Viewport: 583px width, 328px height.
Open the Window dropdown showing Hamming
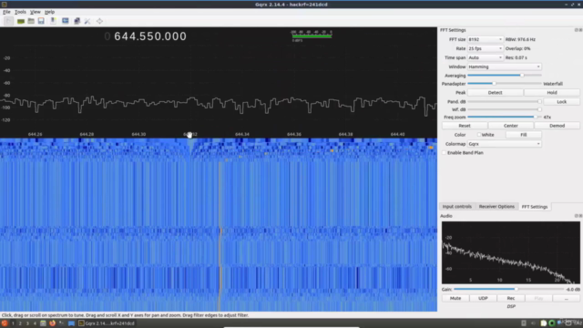coord(504,67)
